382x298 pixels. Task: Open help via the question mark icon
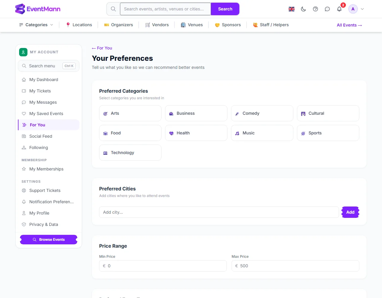click(315, 9)
